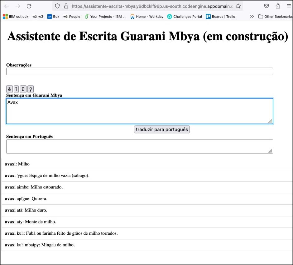Focus the Observações input field

(140, 72)
